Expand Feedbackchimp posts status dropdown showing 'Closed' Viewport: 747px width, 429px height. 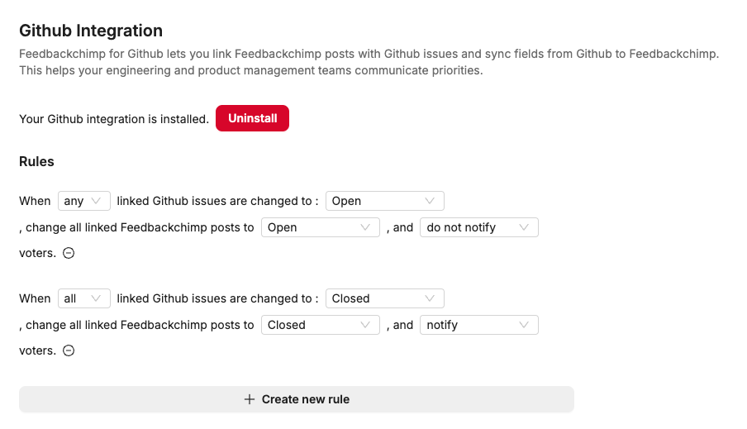(x=320, y=325)
